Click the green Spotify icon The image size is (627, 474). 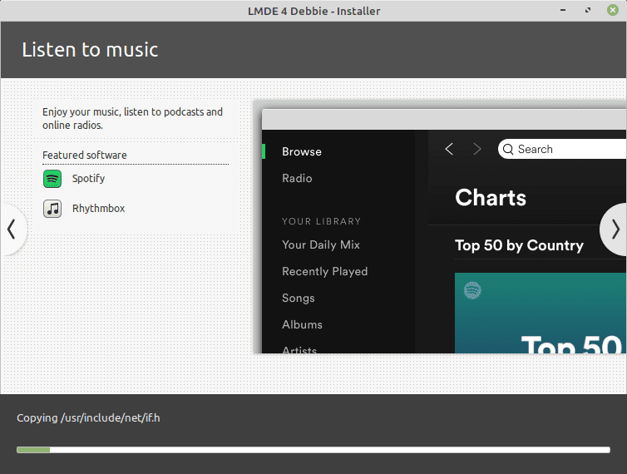pos(52,179)
